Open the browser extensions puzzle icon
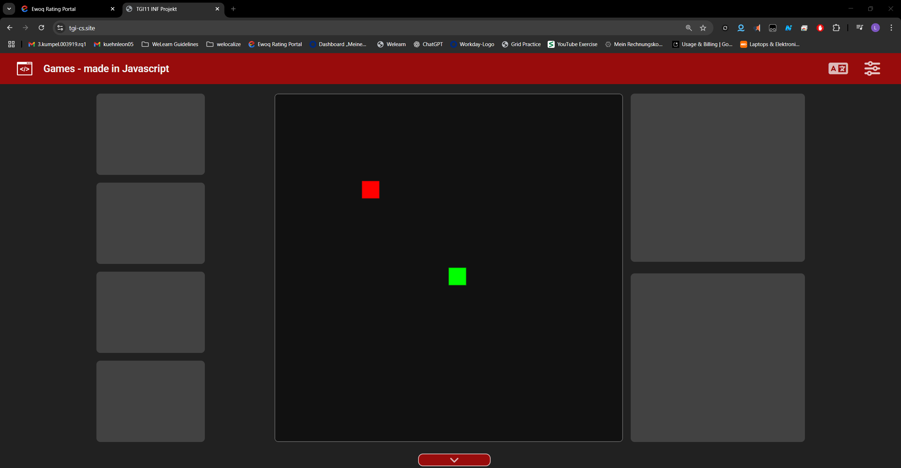 pyautogui.click(x=836, y=28)
